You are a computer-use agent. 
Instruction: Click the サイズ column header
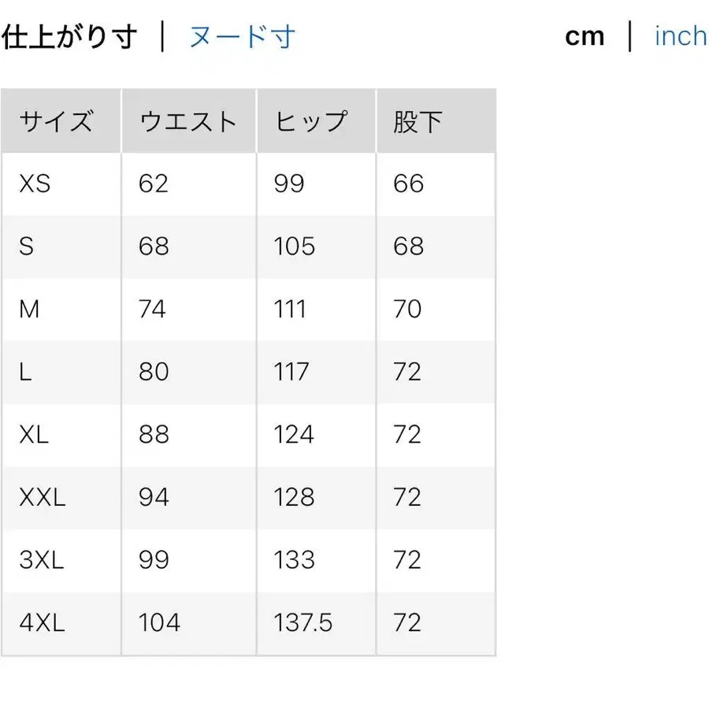click(x=57, y=121)
